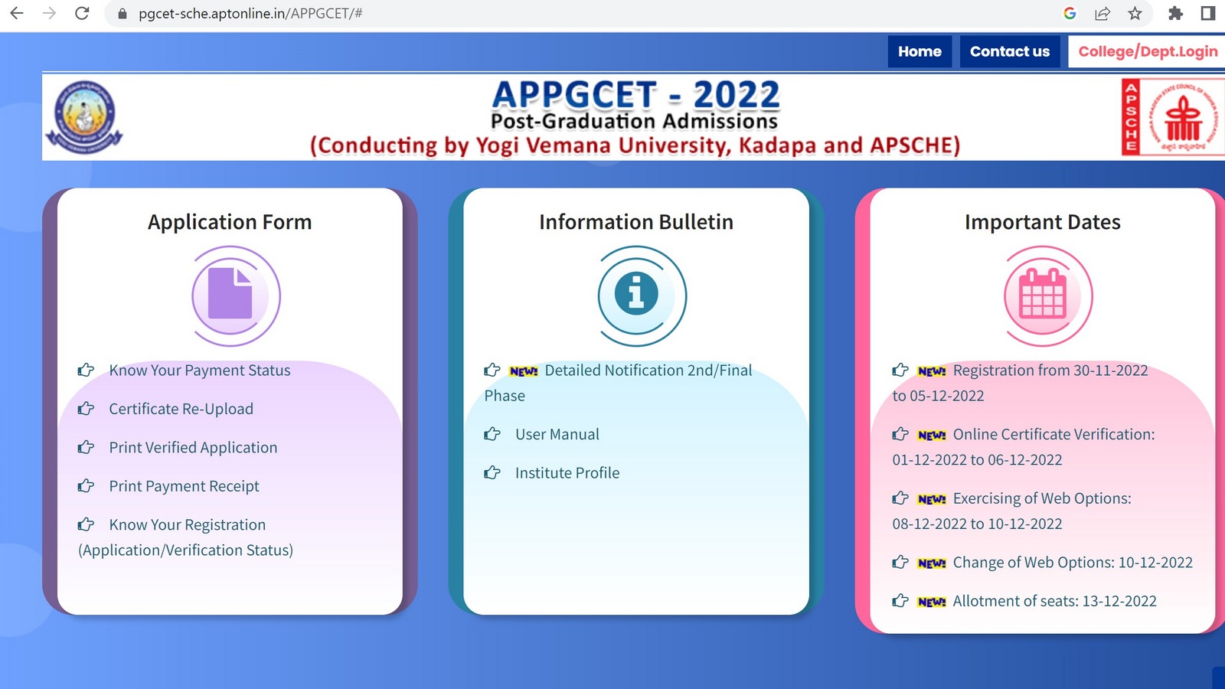
Task: Click NEW badge beside Online Certificate Verification
Action: [x=932, y=436]
